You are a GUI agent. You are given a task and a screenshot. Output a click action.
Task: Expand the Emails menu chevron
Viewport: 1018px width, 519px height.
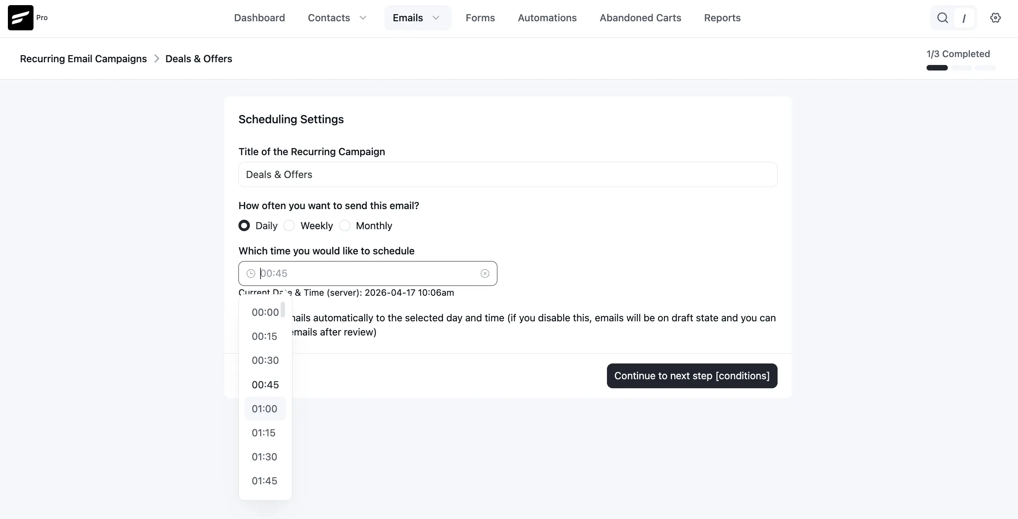[x=436, y=18]
